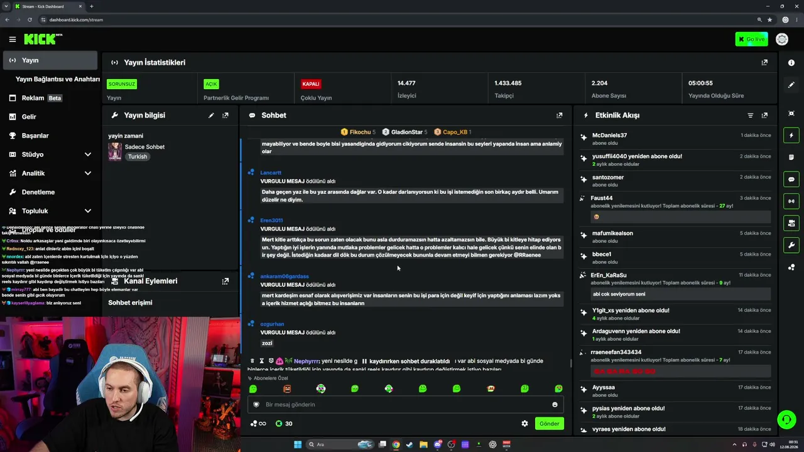Viewport: 804px width, 452px height.
Task: Open the support headset chat bubble
Action: [x=786, y=419]
